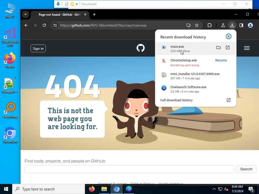Switch to Firefox in the taskbar

pyautogui.click(x=92, y=189)
